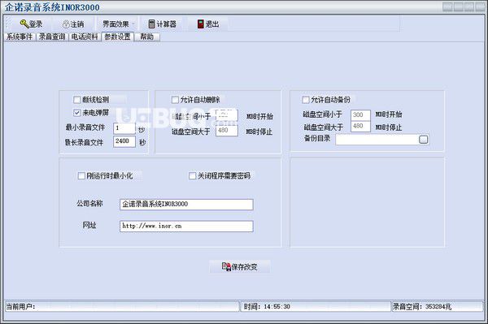Click auto-backup 磁盘空间小于 field showing 300

click(x=360, y=115)
